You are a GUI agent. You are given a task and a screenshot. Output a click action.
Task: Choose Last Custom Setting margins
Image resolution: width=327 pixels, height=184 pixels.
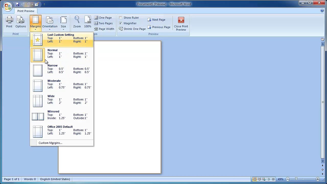click(x=62, y=40)
